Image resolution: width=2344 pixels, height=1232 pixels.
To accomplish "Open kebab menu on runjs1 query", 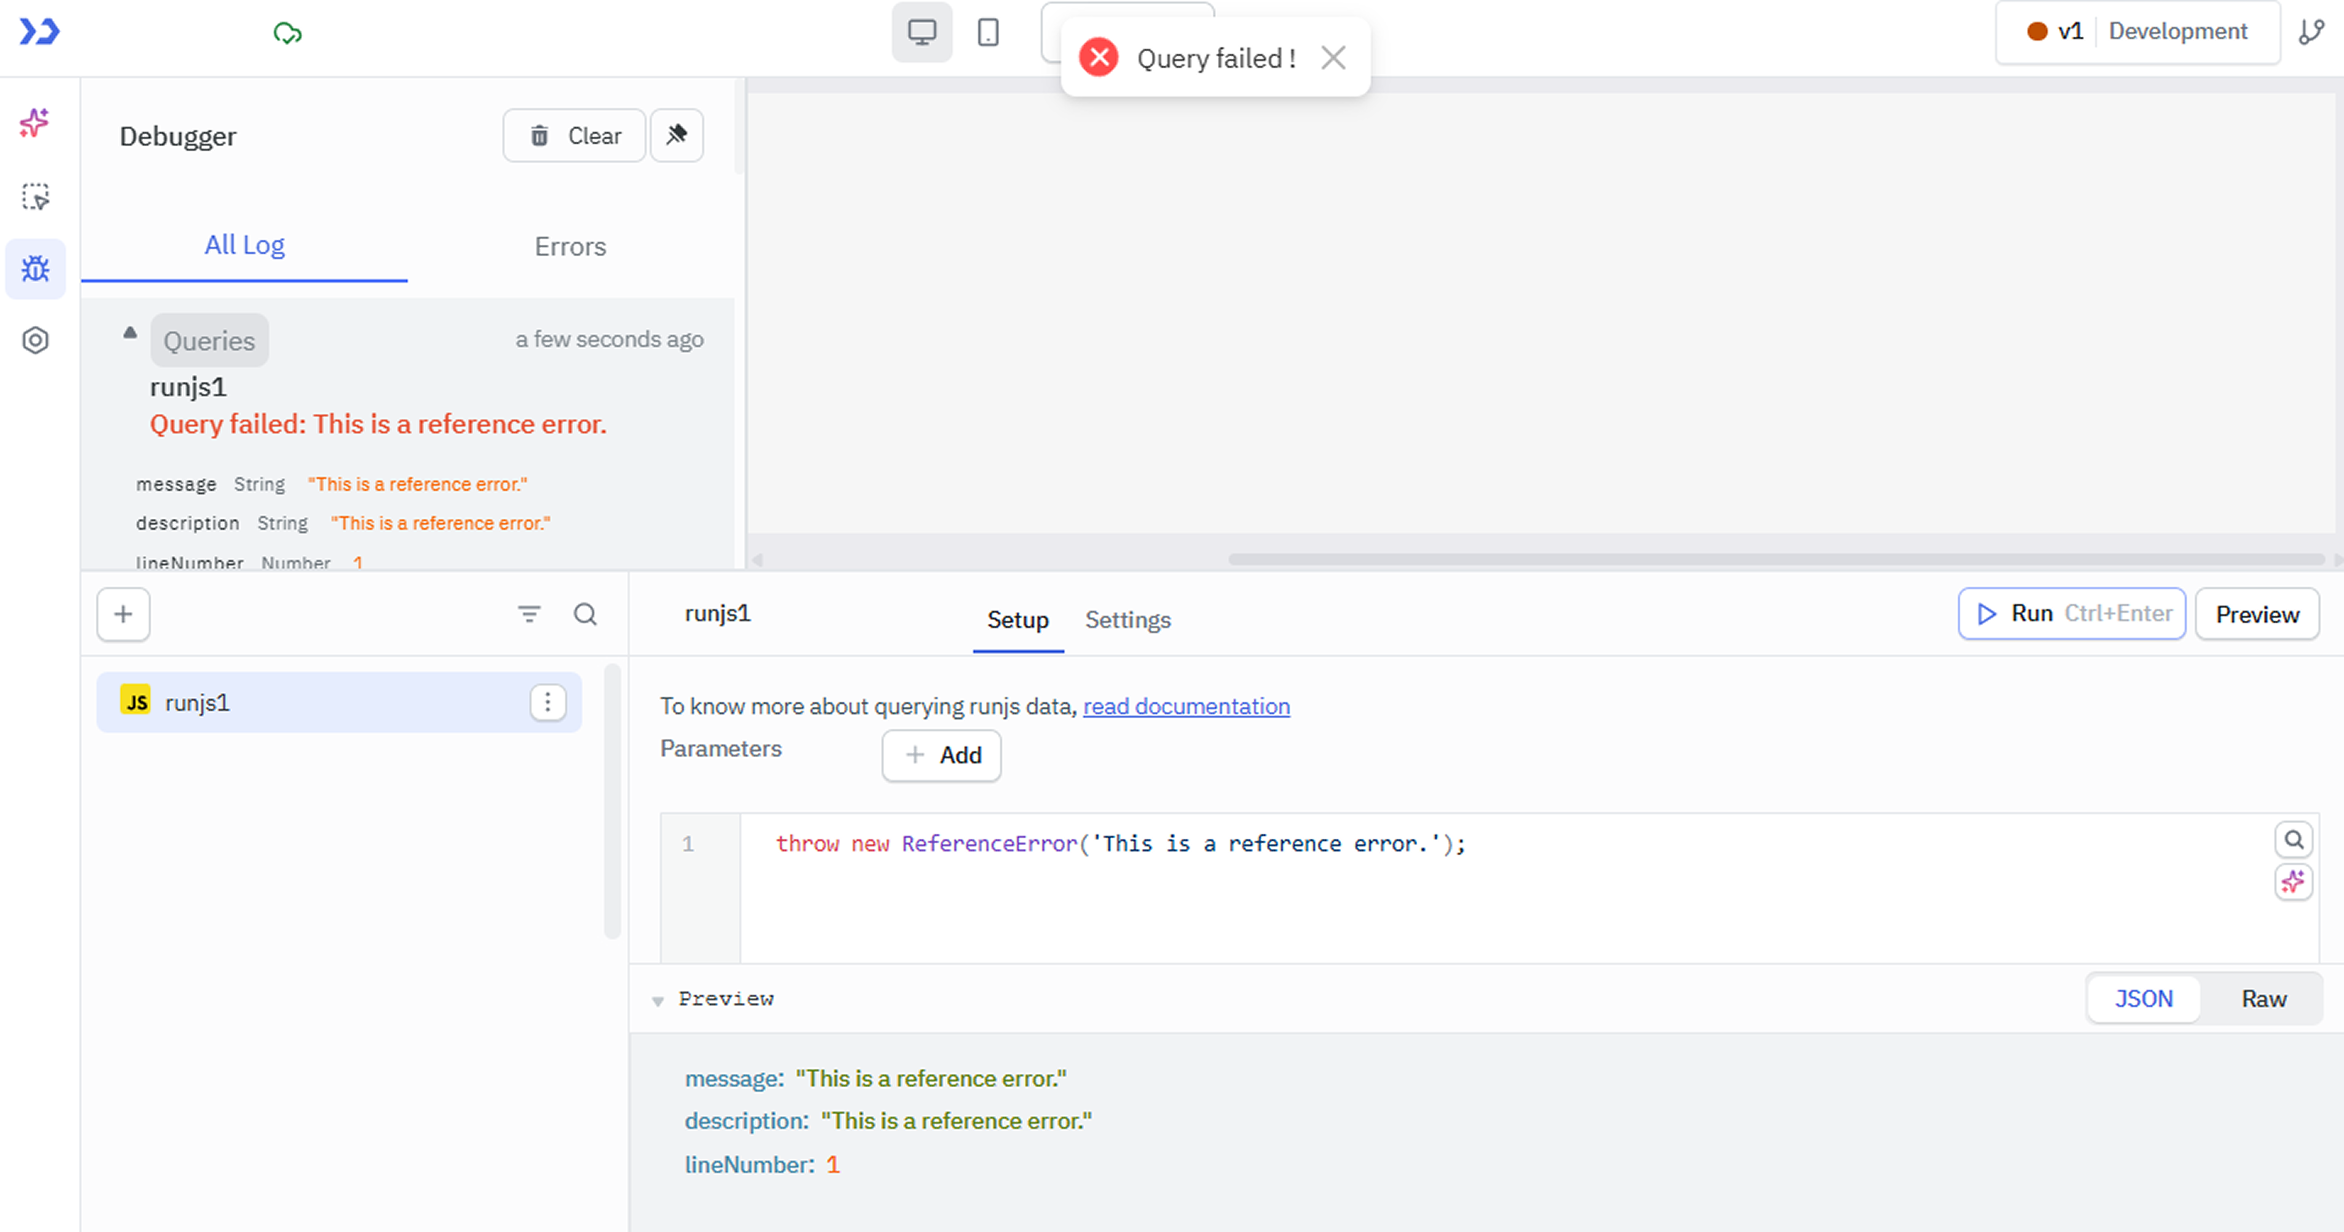I will pos(547,701).
